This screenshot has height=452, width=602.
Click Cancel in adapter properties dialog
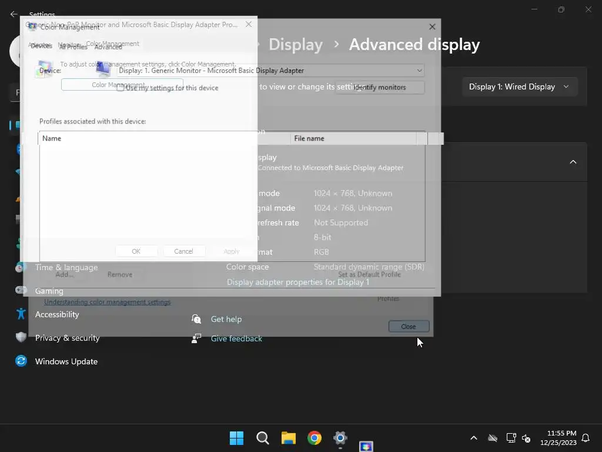pyautogui.click(x=183, y=251)
